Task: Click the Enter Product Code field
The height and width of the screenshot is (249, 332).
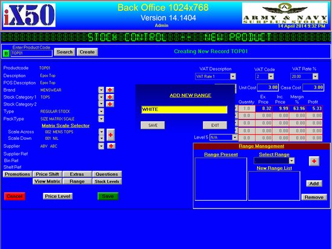Action: coord(31,53)
